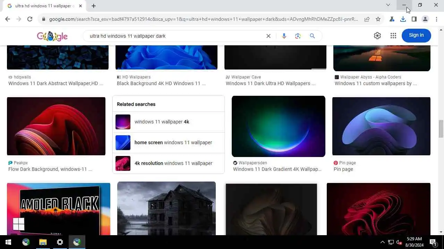Open File Explorer from the taskbar

pyautogui.click(x=43, y=242)
